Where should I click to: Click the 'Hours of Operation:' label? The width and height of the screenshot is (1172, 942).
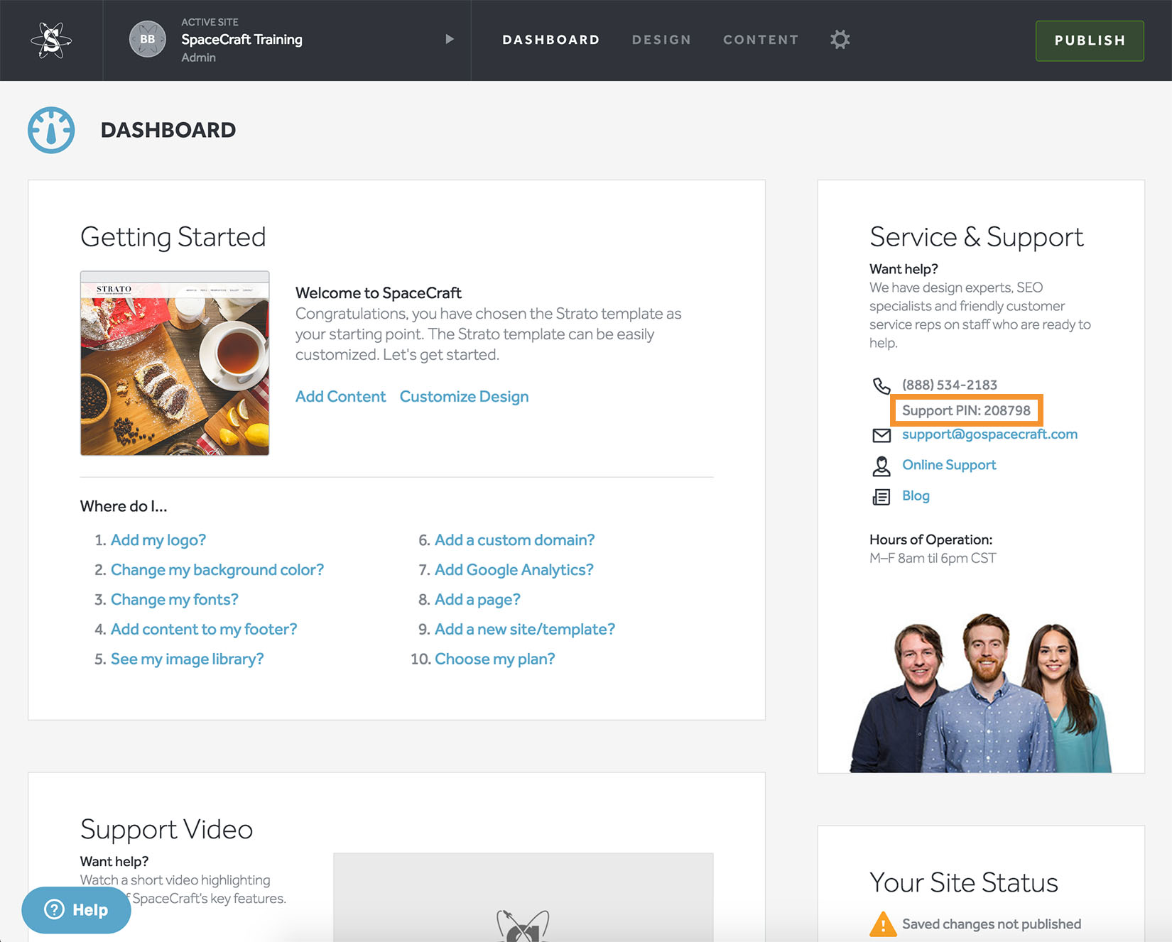click(x=931, y=540)
